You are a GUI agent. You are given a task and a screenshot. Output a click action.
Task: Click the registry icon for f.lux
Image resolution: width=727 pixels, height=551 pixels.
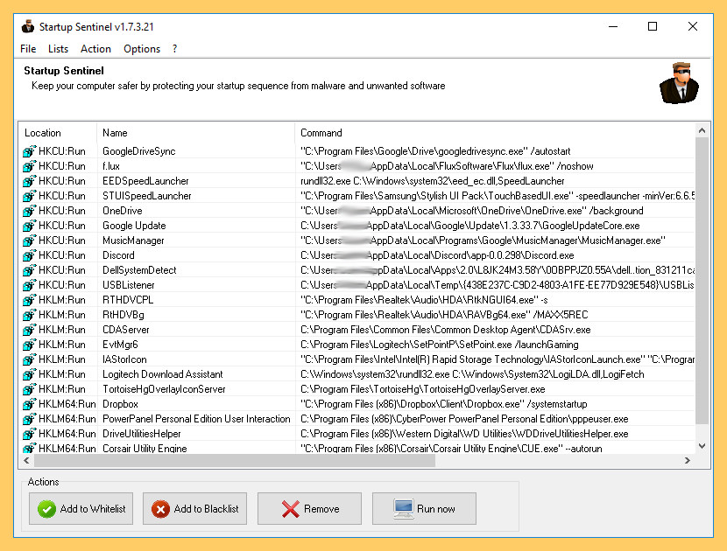point(29,166)
